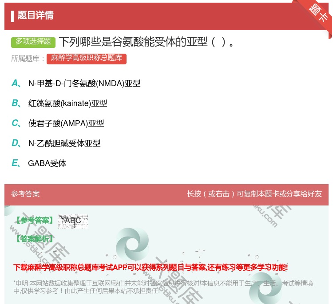The image size is (333, 304).
Task: Open the 麻醉学高级职称总题库 tag link
Action: coord(87,59)
